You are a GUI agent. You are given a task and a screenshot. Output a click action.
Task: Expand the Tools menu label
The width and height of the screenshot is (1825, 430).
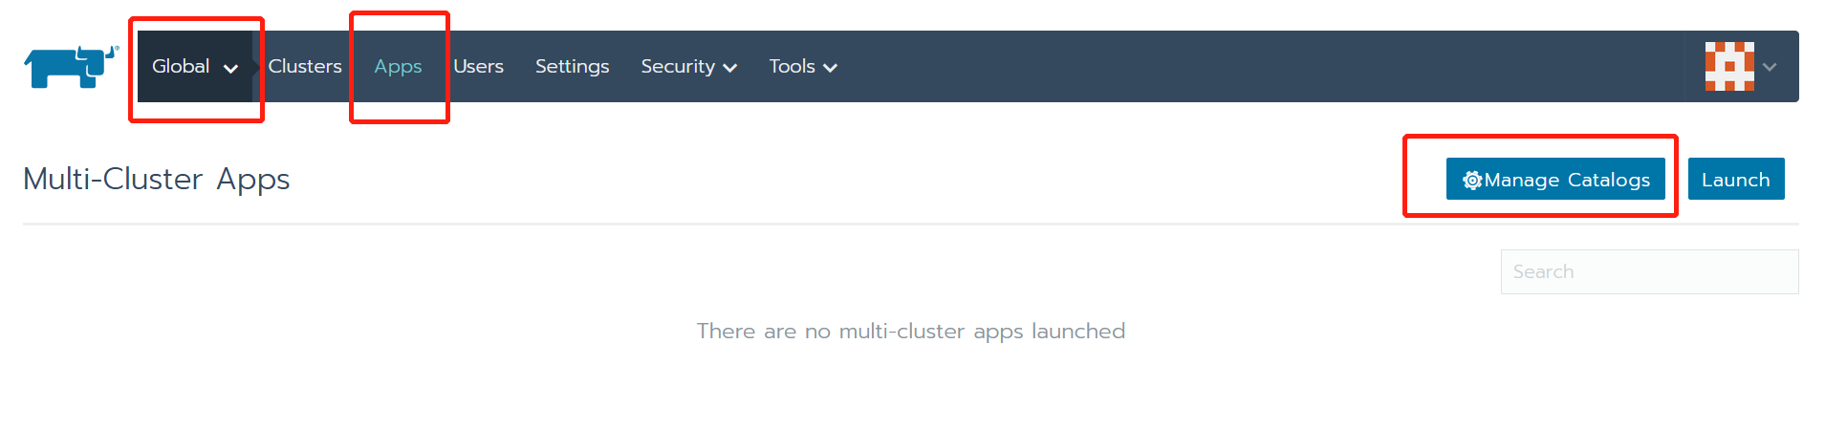click(792, 67)
